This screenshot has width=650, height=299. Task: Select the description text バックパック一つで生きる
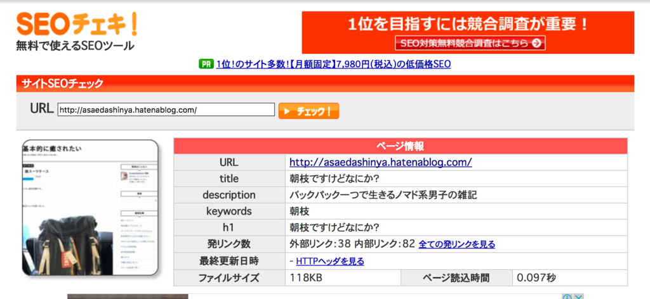coord(383,195)
